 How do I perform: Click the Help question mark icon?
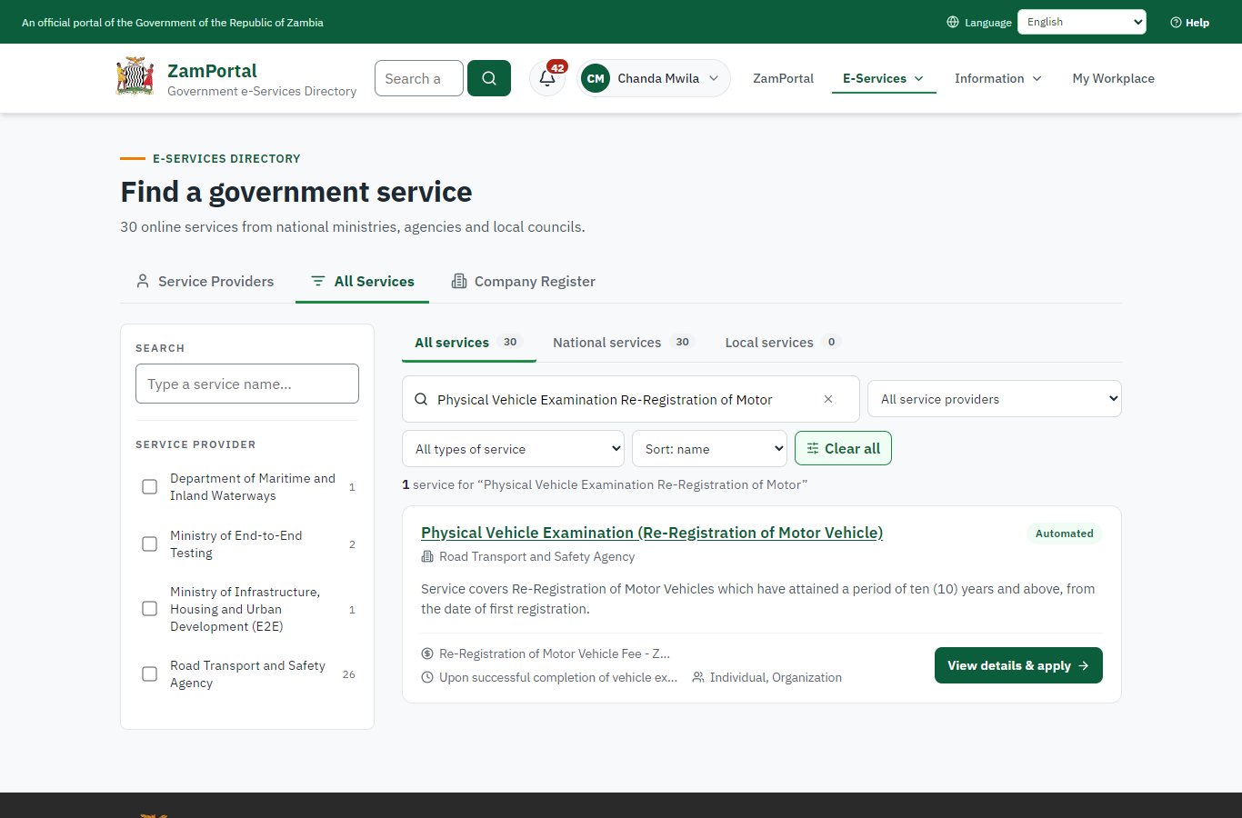coord(1176,22)
